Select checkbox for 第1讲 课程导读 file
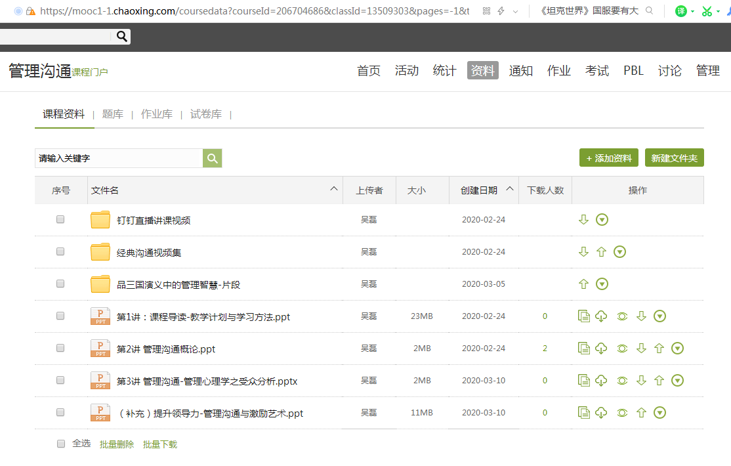Viewport: 731px width, 466px height. tap(60, 316)
